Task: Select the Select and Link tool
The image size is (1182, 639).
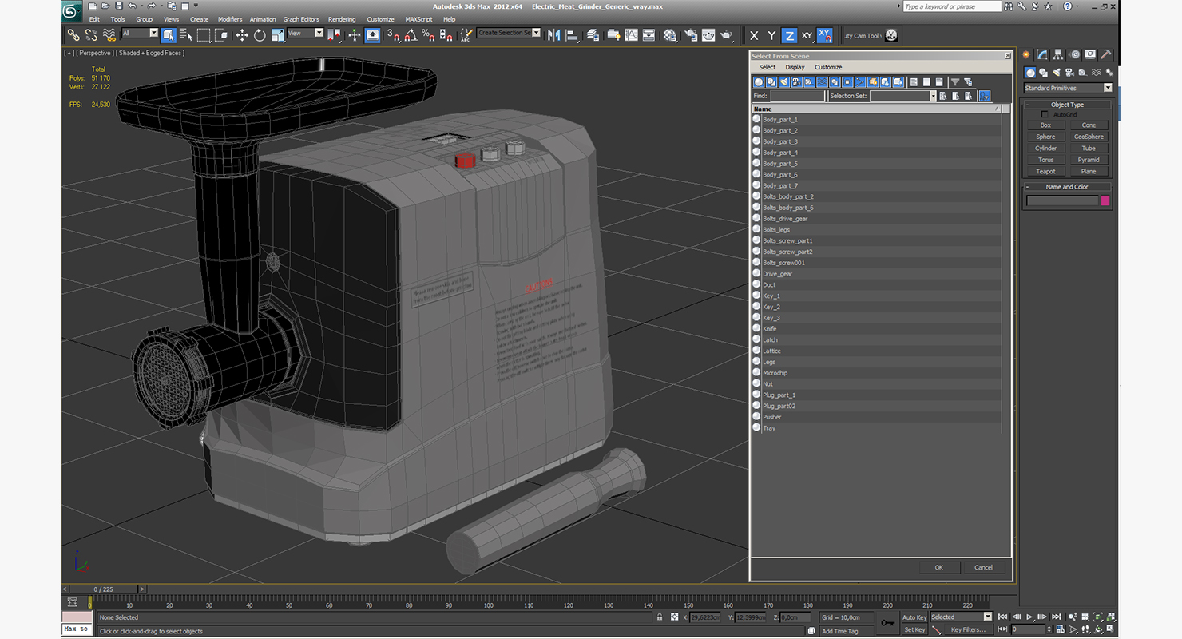Action: [73, 34]
